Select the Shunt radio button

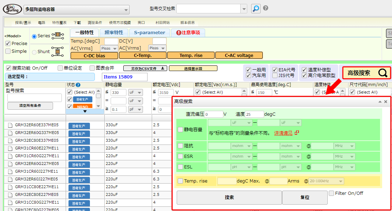click(x=34, y=52)
